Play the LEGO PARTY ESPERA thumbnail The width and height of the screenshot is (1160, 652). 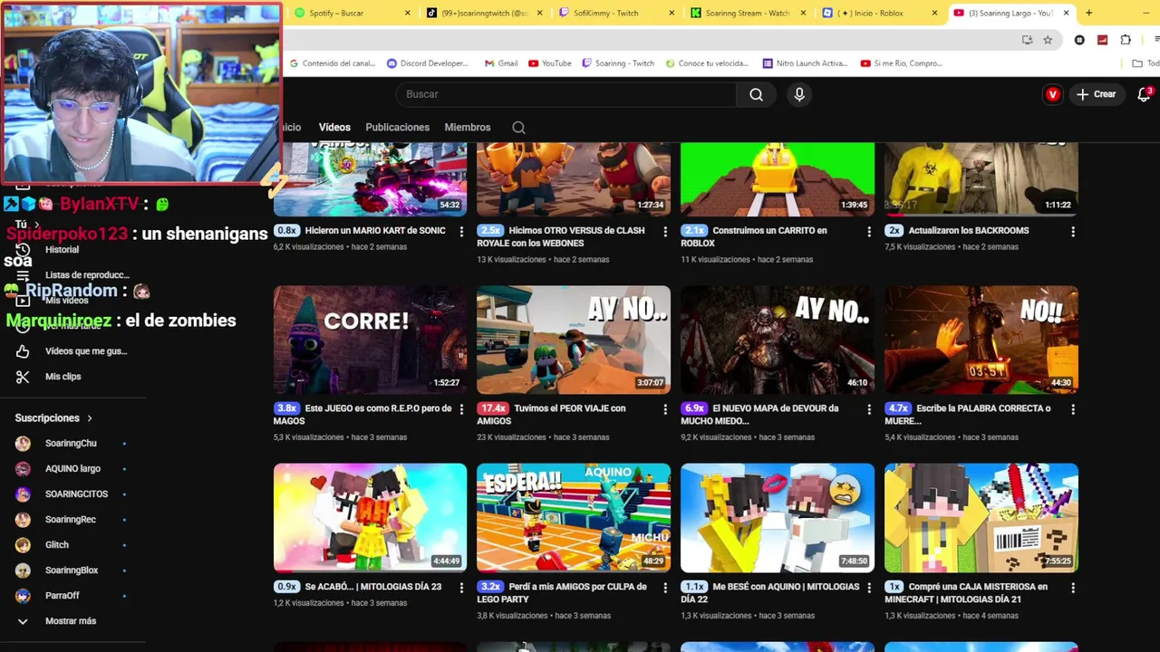574,518
